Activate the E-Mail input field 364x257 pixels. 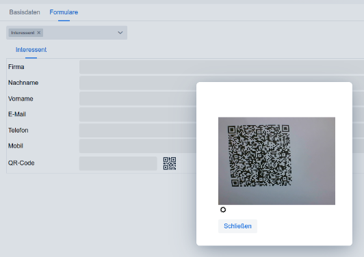tap(138, 114)
